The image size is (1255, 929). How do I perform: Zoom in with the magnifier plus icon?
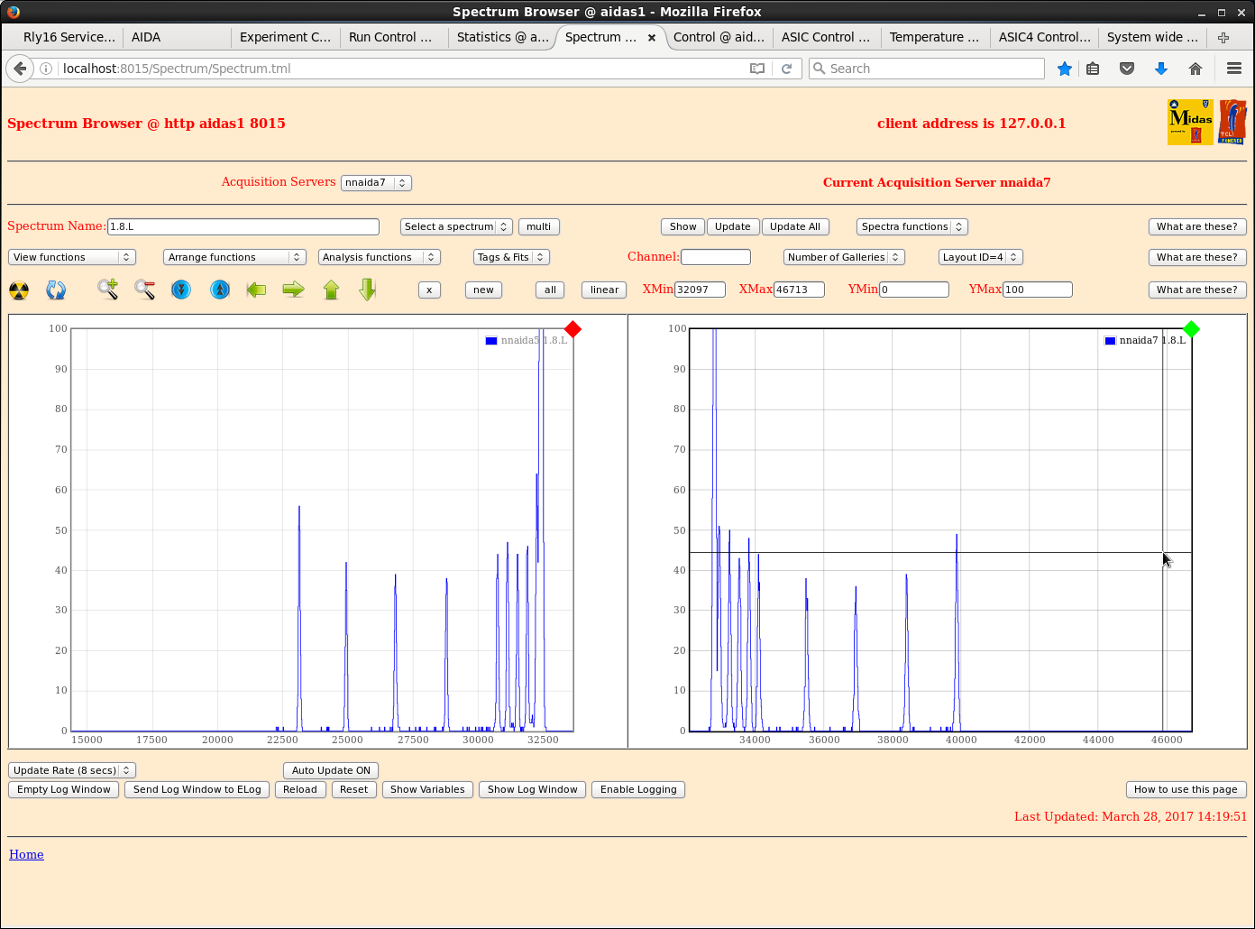[108, 290]
